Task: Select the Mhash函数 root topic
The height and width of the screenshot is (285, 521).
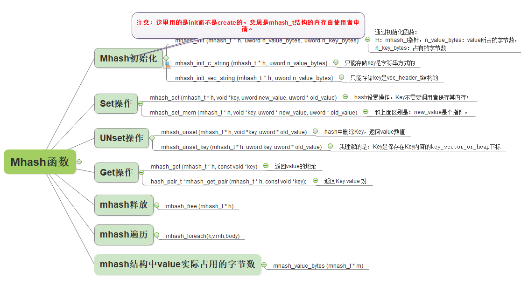Action: 40,162
